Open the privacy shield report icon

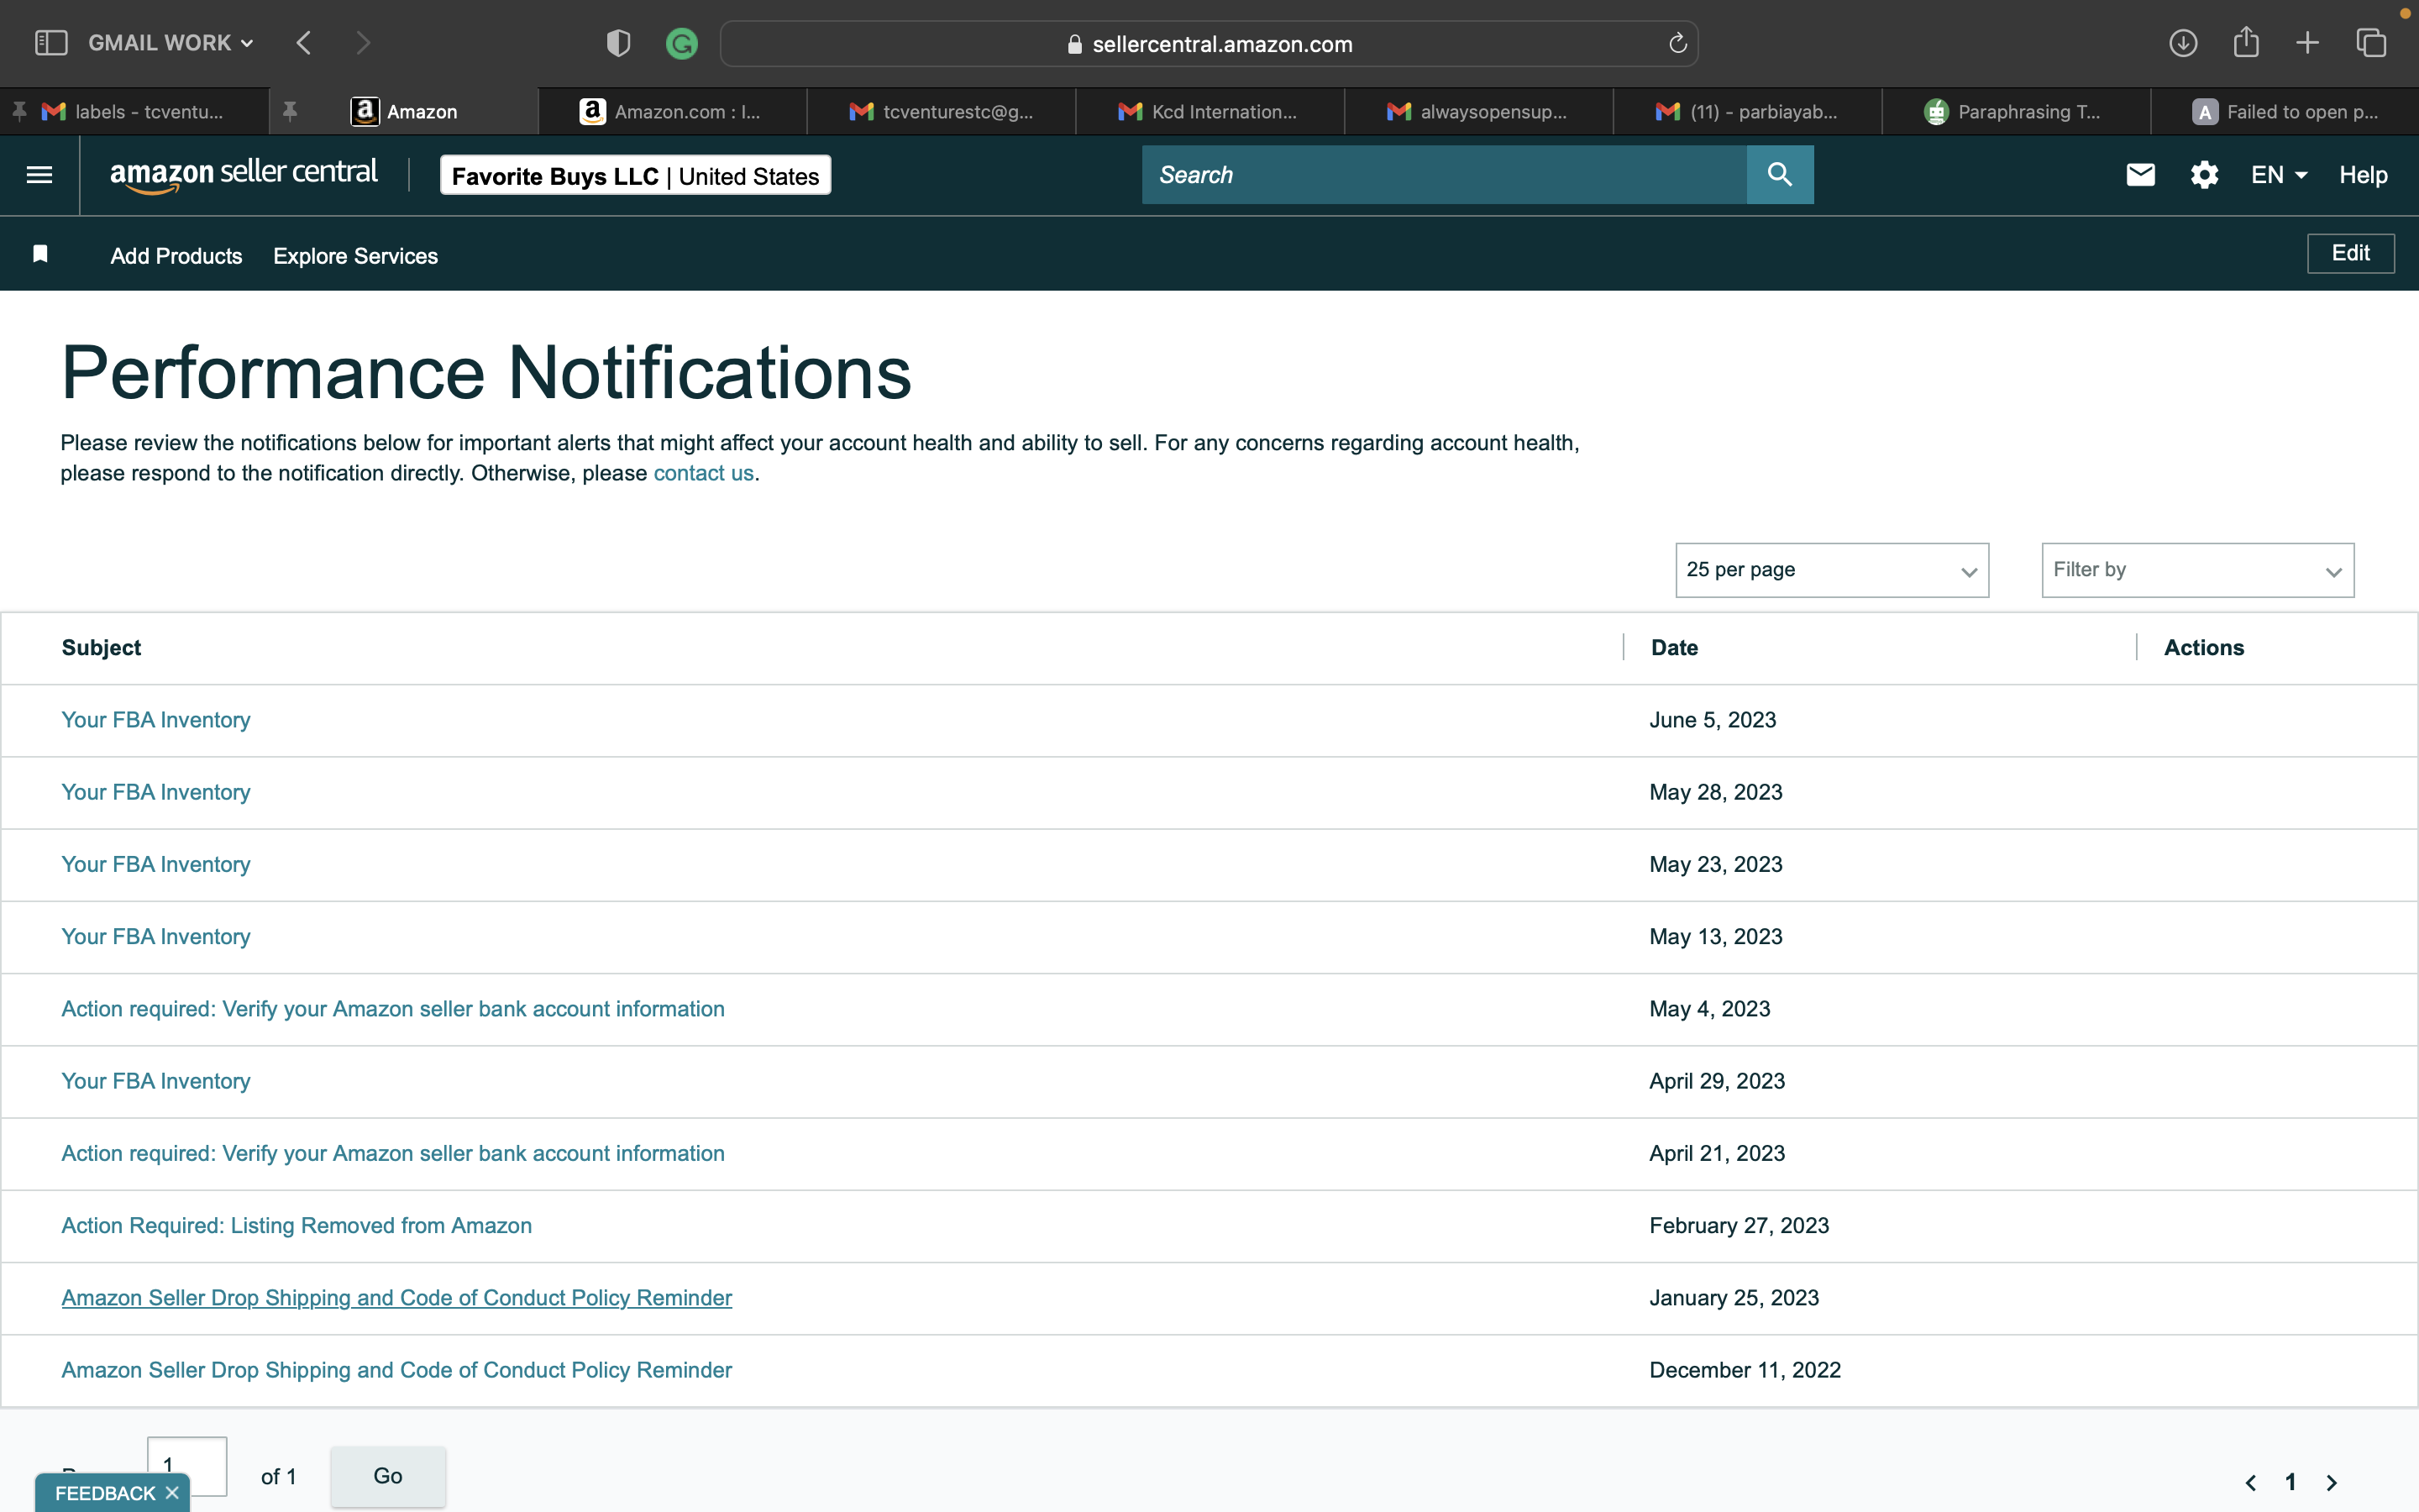[619, 43]
